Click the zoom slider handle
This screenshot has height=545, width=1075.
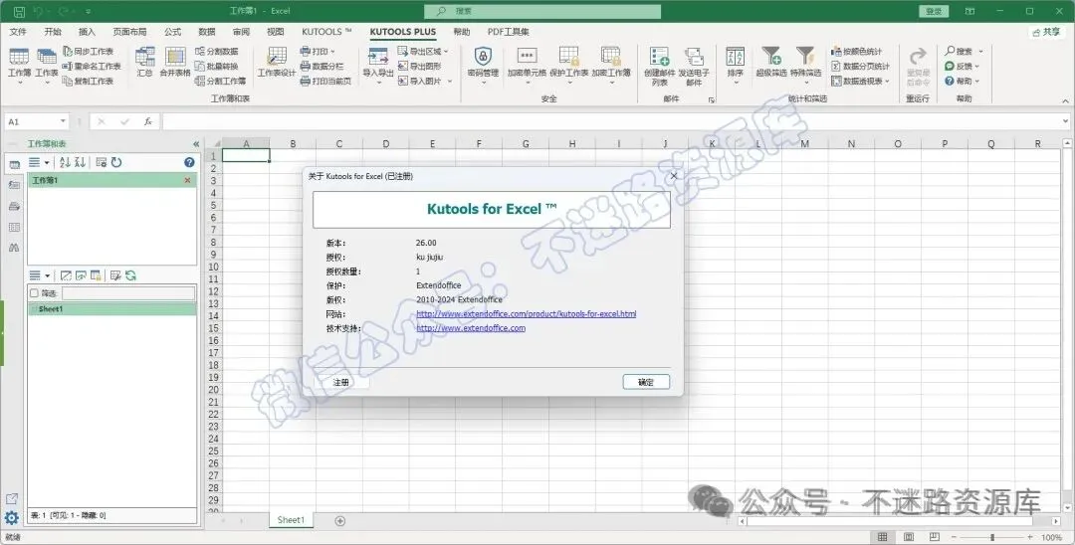coord(992,537)
